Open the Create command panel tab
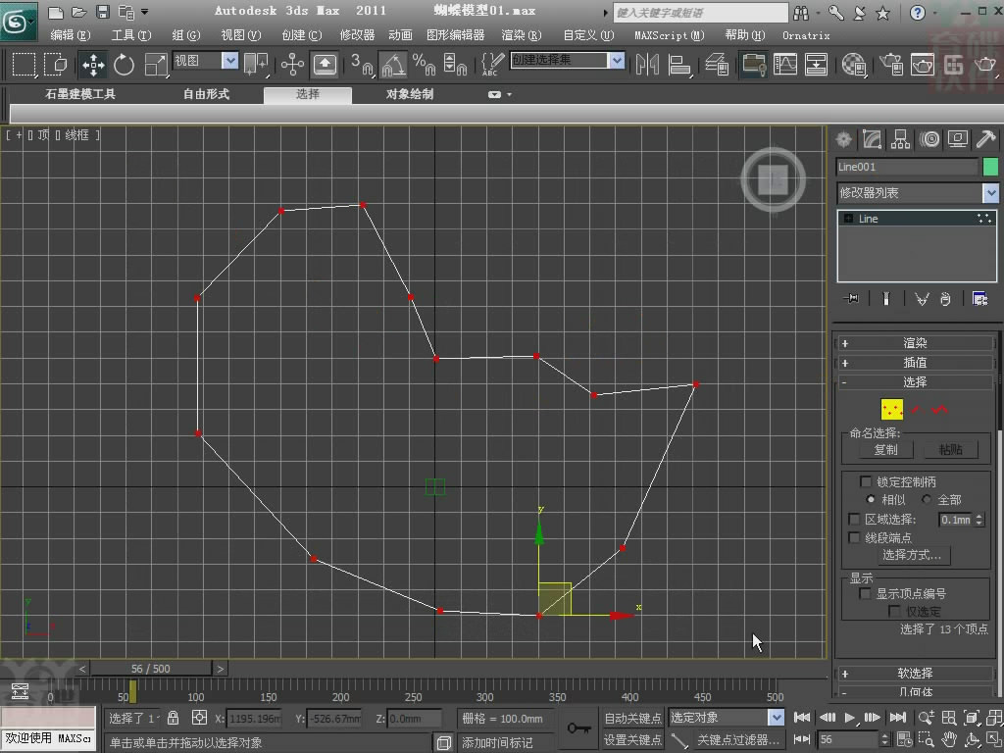The height and width of the screenshot is (753, 1004). tap(844, 139)
